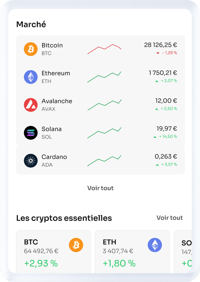The height and width of the screenshot is (282, 200).
Task: View the Ethereum green sparkline chart
Action: point(104,77)
